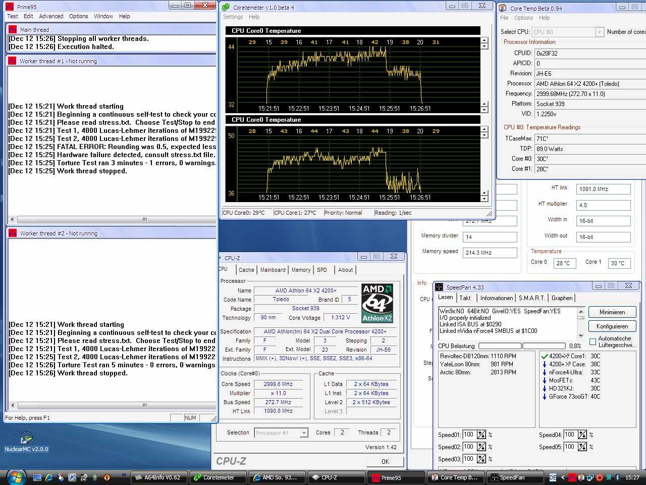The width and height of the screenshot is (646, 485).
Task: Click the Core Temp title bar icon
Action: (x=503, y=8)
